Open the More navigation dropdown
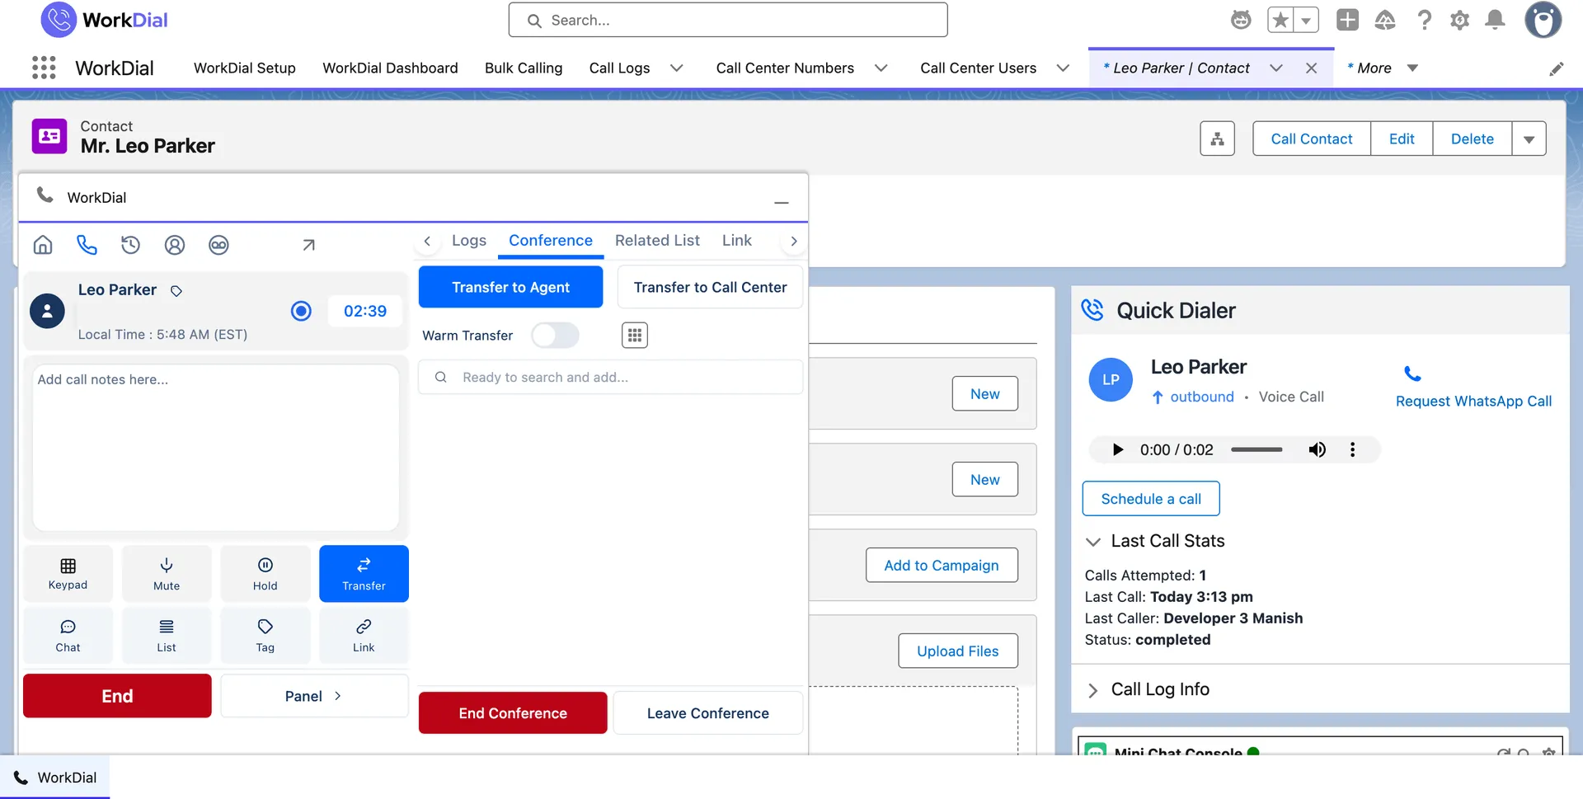This screenshot has height=799, width=1583. (x=1412, y=68)
